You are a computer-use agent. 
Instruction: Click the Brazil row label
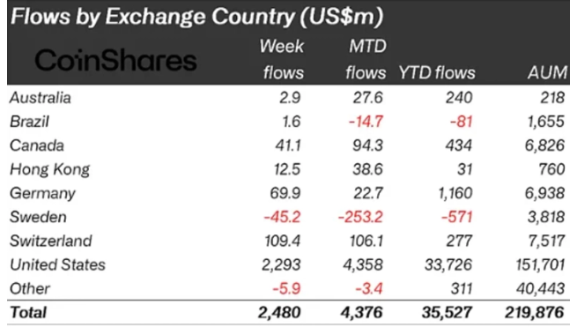click(29, 122)
